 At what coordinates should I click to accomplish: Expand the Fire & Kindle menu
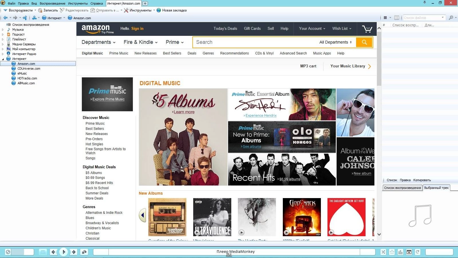click(141, 42)
